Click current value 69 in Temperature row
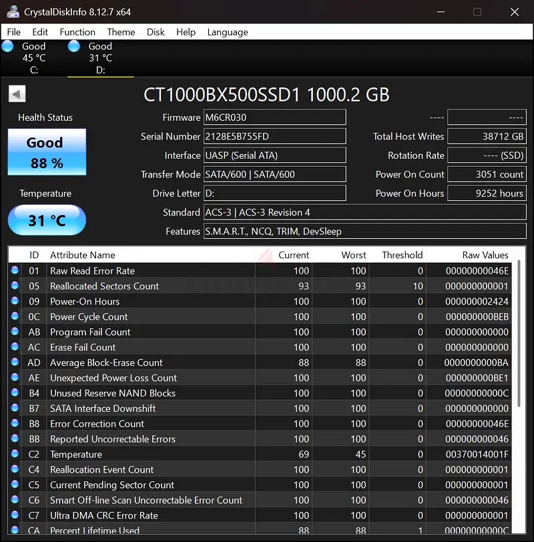 [x=304, y=454]
